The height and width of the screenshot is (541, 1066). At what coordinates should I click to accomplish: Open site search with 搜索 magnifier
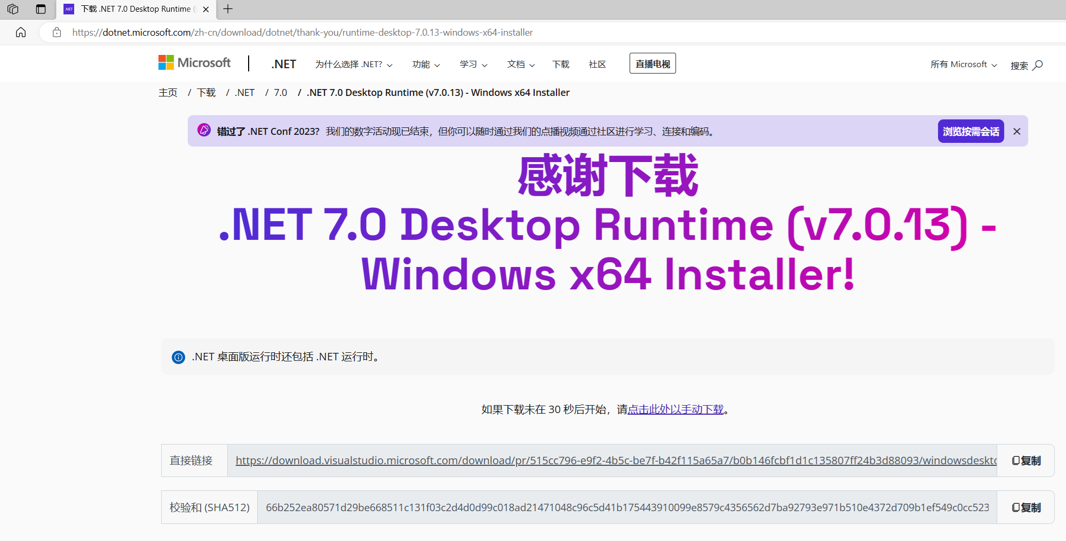click(x=1027, y=65)
